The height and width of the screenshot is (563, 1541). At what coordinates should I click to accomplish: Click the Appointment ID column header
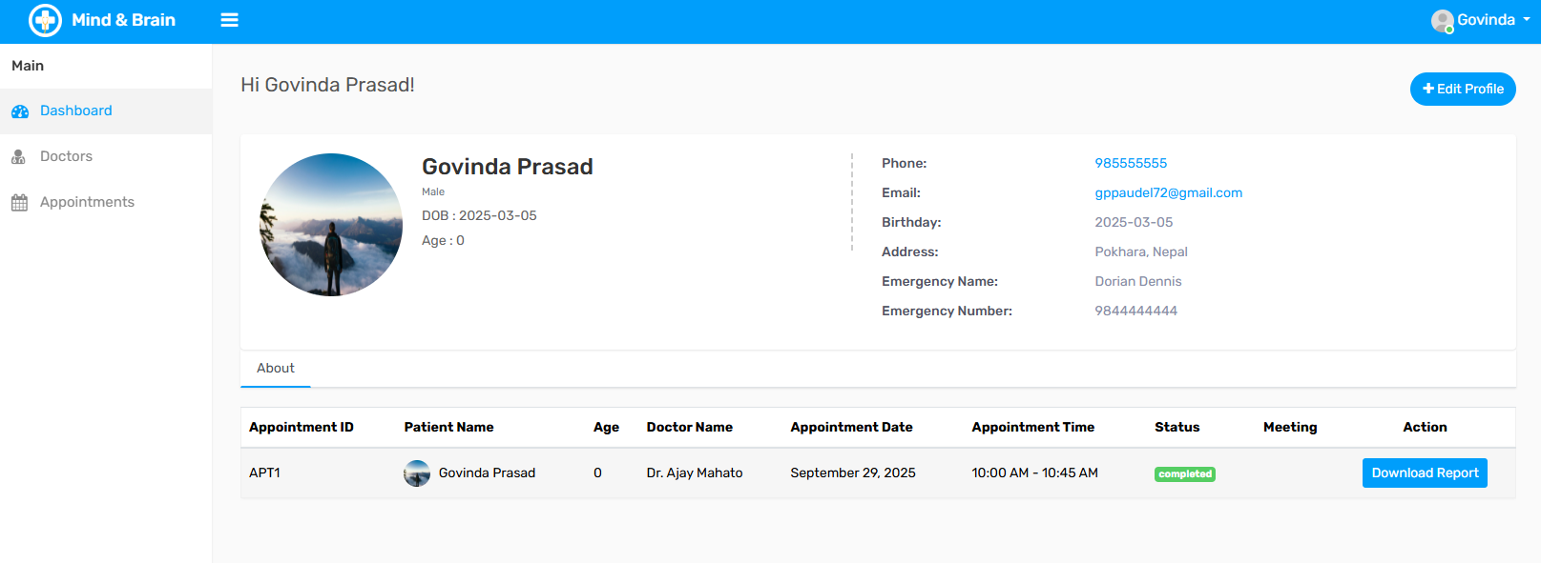pos(302,427)
